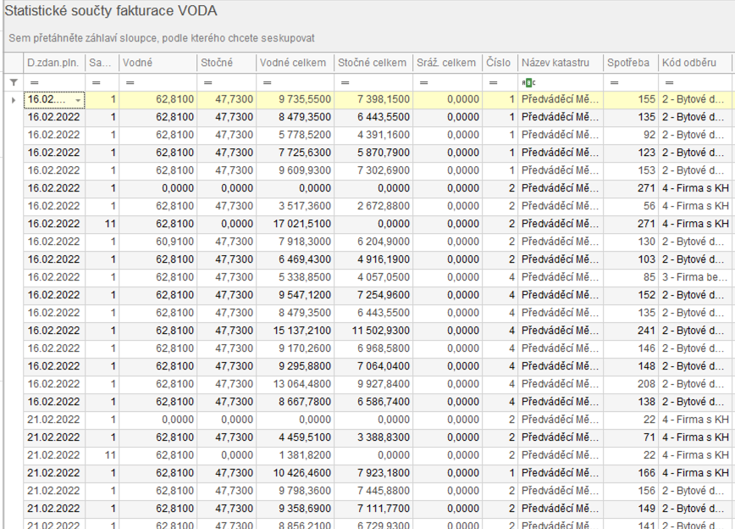
Task: Sort by the D.zdan.pln. column header
Action: click(54, 63)
